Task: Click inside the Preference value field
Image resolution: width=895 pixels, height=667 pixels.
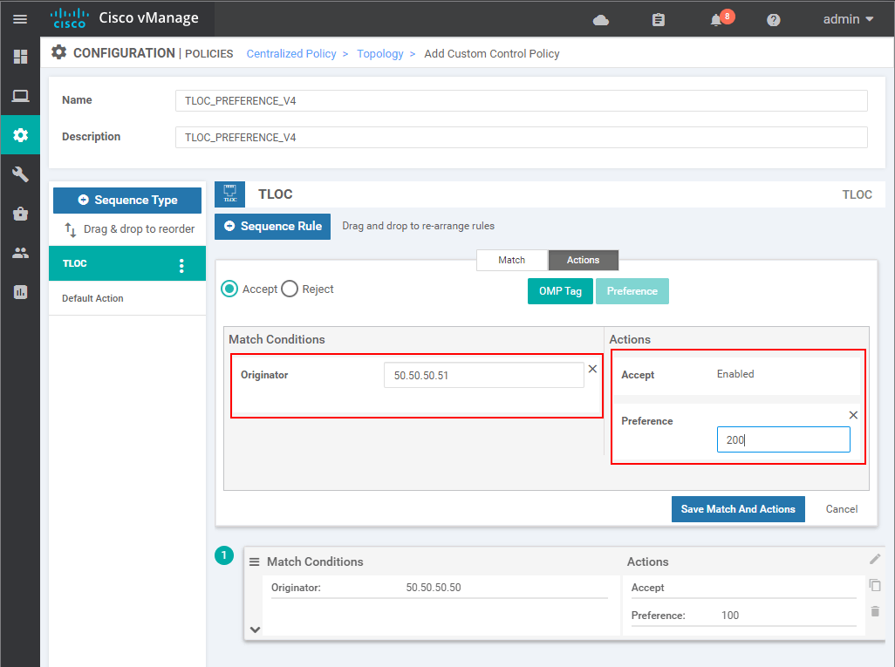Action: pos(782,439)
